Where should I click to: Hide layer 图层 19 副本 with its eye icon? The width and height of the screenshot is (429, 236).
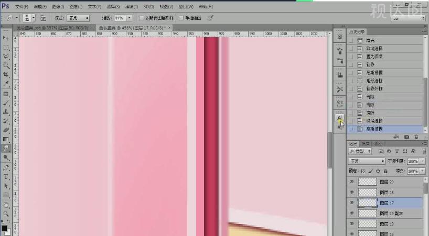(x=352, y=213)
